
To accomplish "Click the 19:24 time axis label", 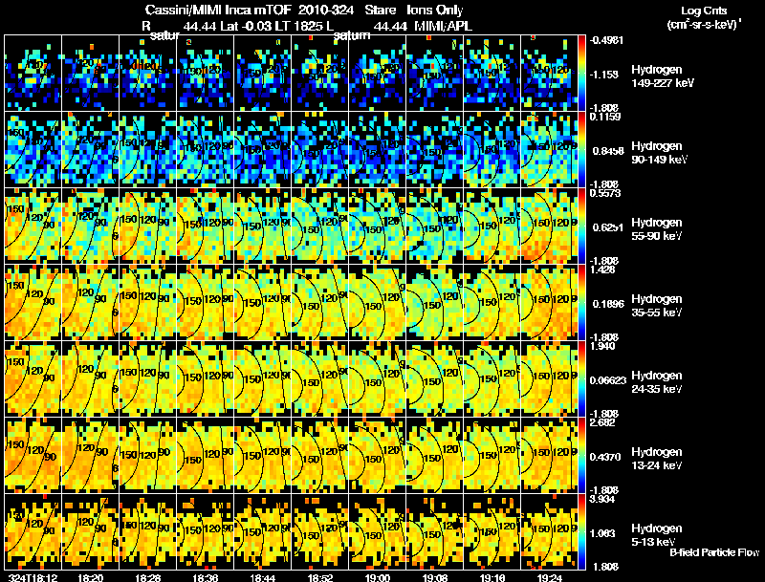I will (x=549, y=577).
